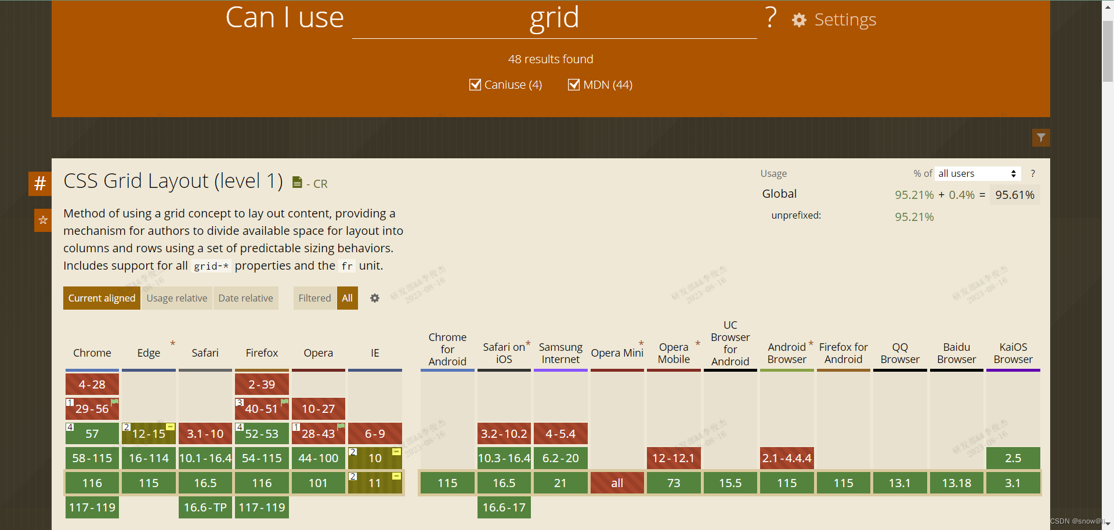
Task: Click the green flag marker on Firefox 40-51 cell
Action: pos(284,402)
